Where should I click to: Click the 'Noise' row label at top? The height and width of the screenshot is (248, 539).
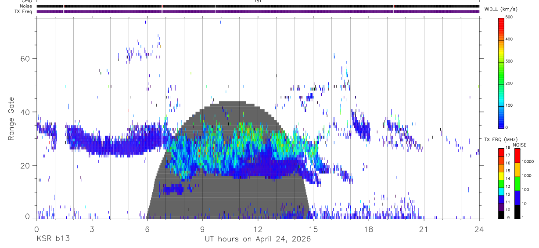pyautogui.click(x=26, y=6)
